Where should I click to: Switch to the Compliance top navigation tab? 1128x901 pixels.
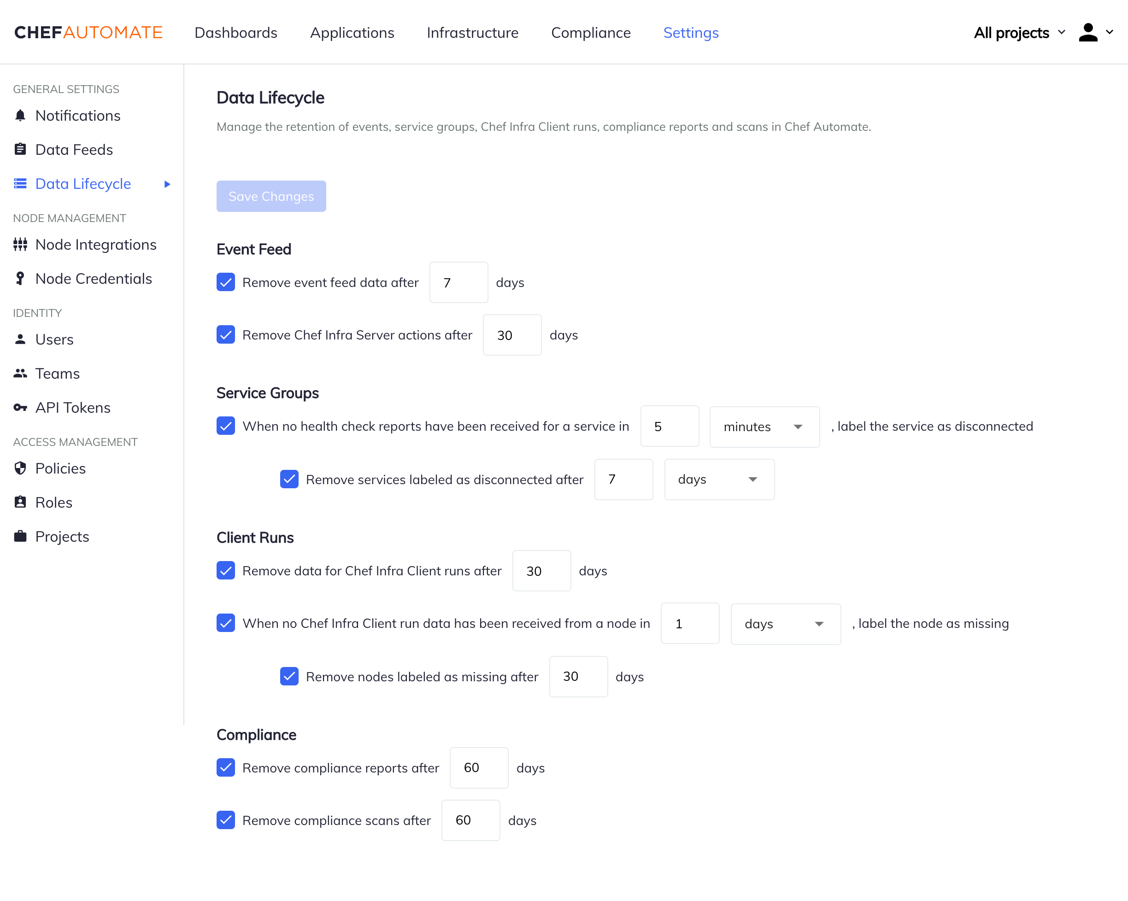(591, 32)
